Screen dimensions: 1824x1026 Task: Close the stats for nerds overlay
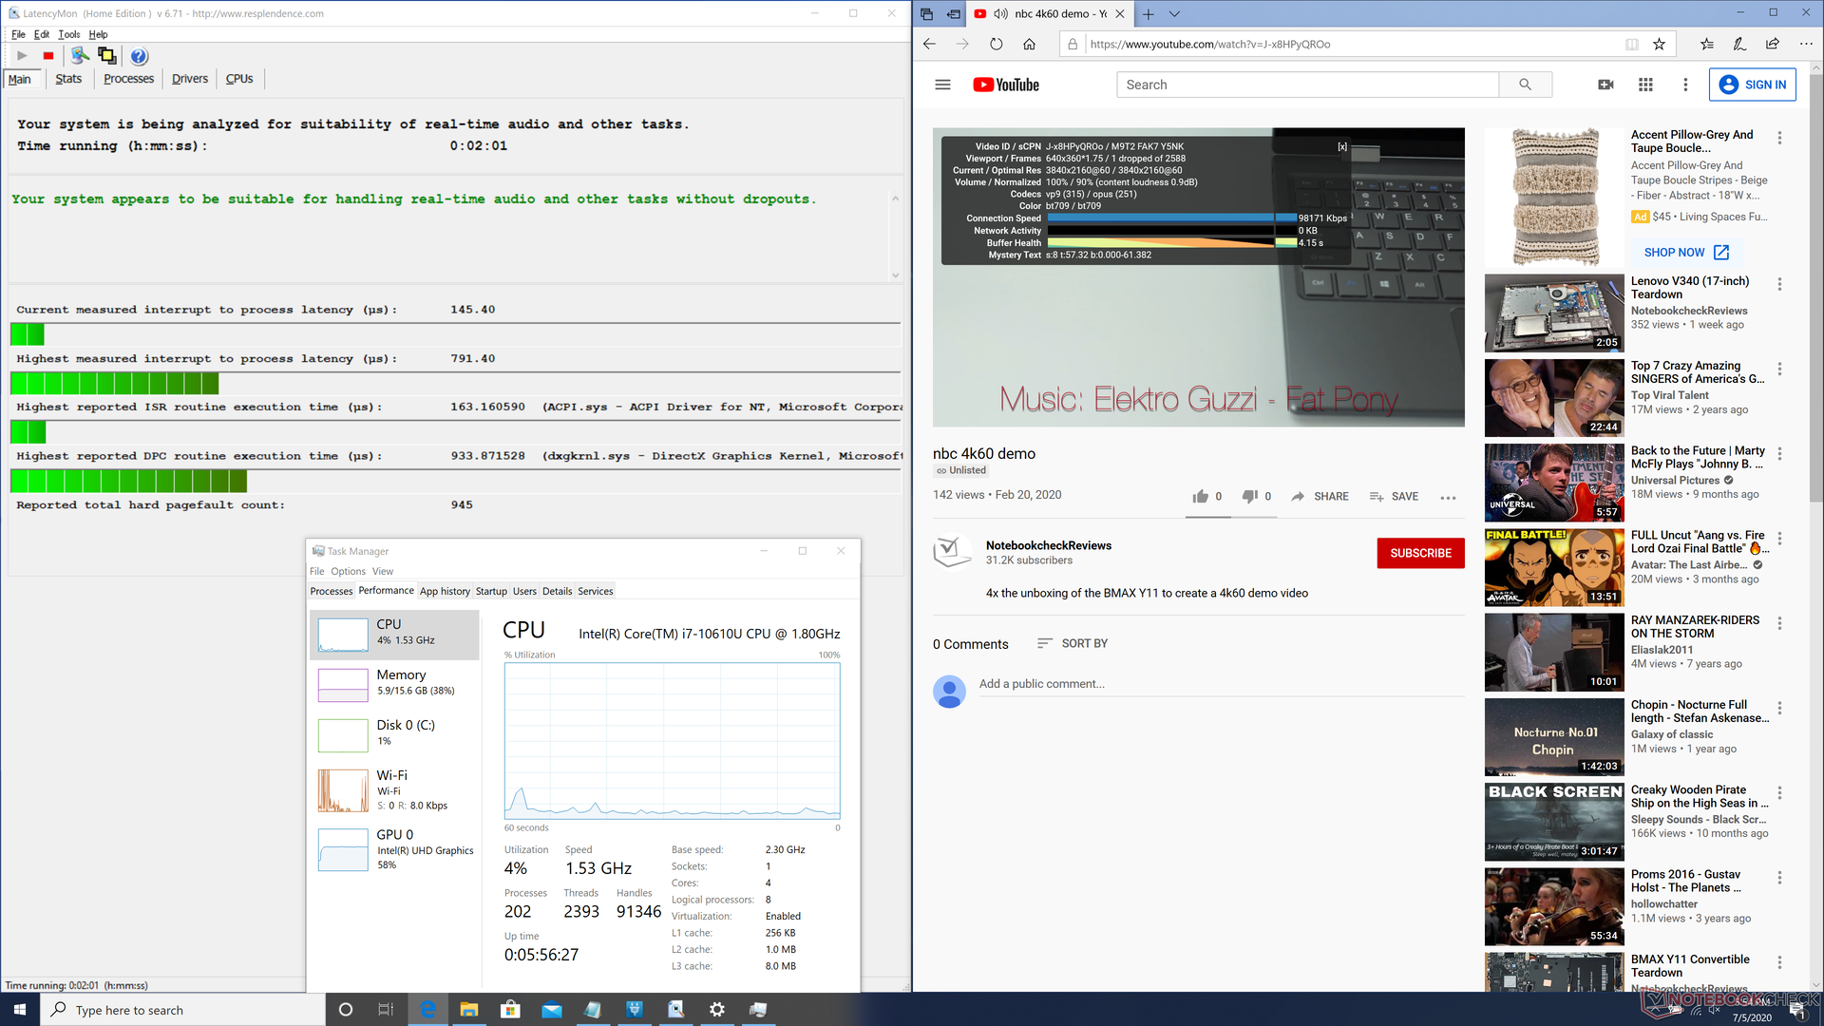(1342, 146)
